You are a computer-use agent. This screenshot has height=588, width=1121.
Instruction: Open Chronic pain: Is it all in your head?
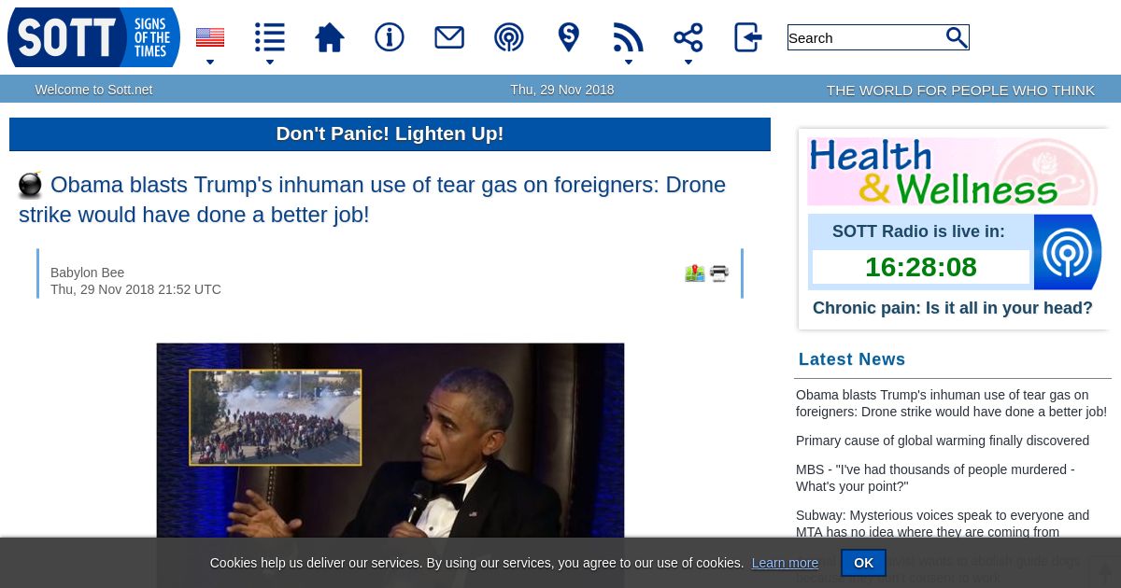click(x=953, y=308)
